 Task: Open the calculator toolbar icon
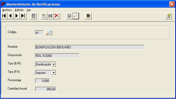(x=33, y=16)
